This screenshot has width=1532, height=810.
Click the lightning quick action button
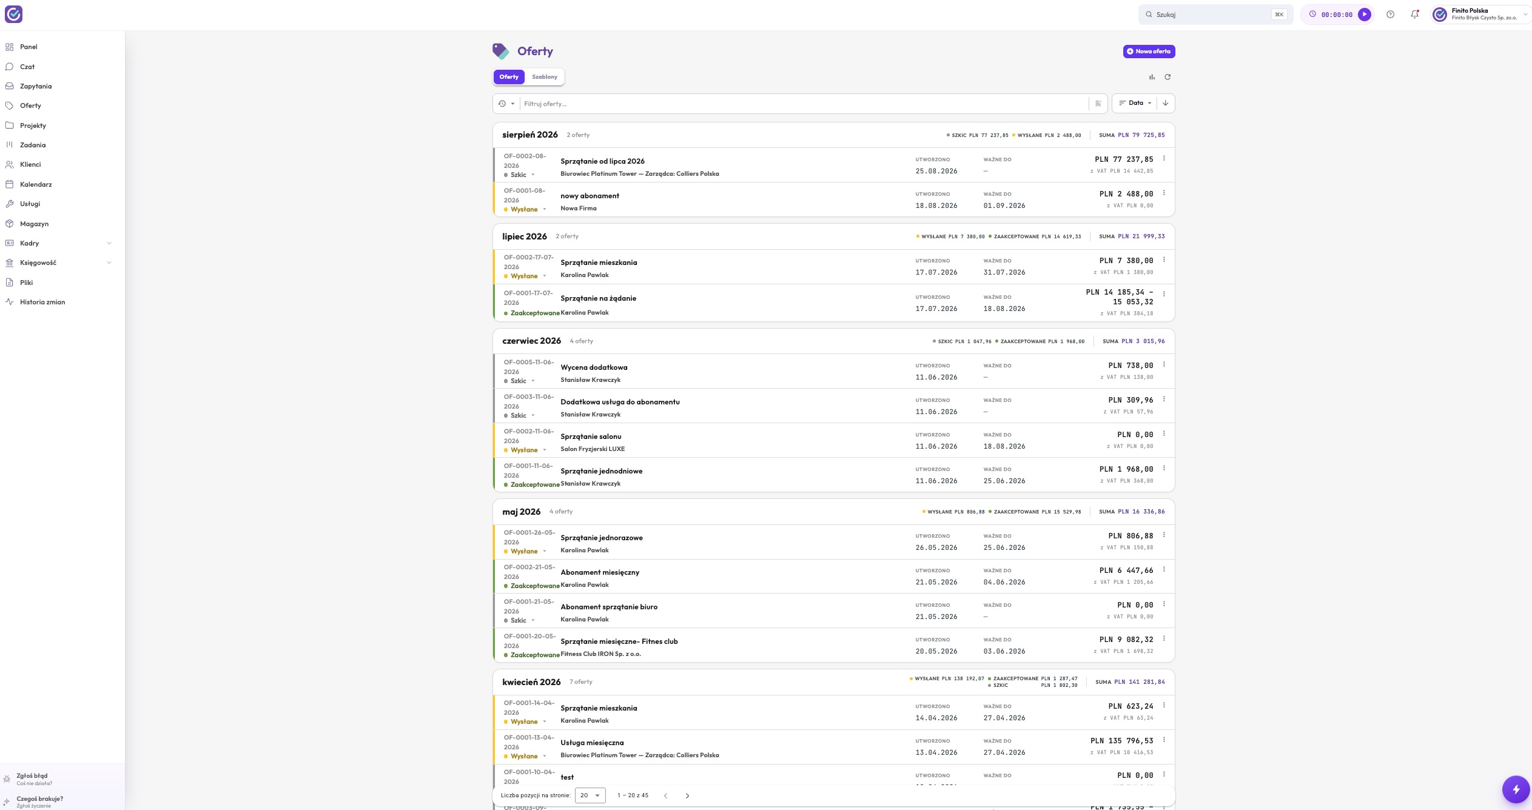[1516, 789]
